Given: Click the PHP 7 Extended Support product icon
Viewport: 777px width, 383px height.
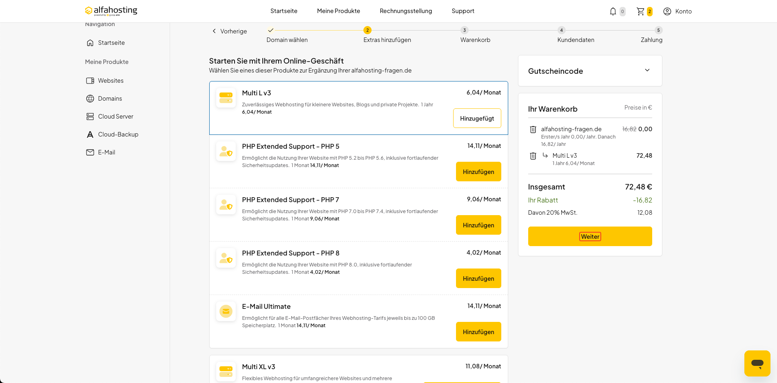Looking at the screenshot, I should (226, 205).
